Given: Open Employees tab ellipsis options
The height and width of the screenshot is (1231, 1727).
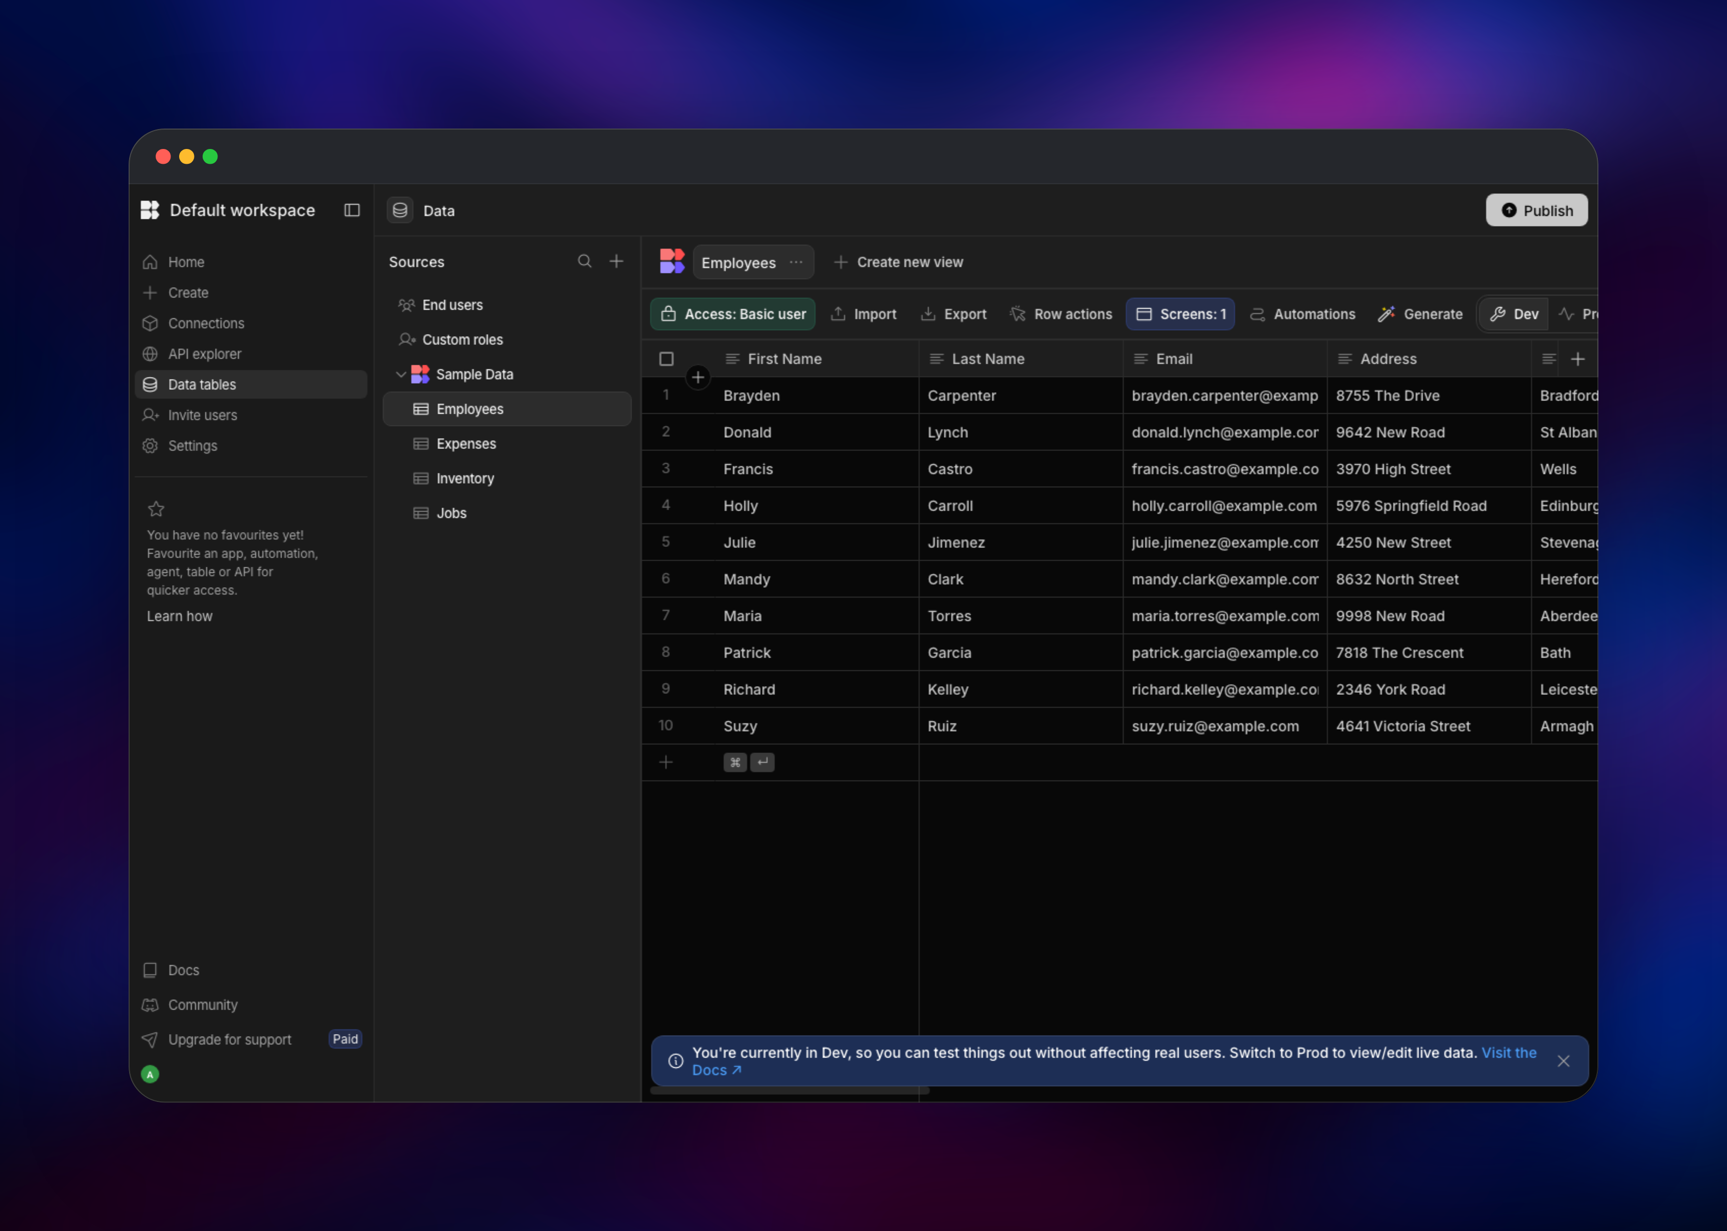Looking at the screenshot, I should pyautogui.click(x=796, y=262).
